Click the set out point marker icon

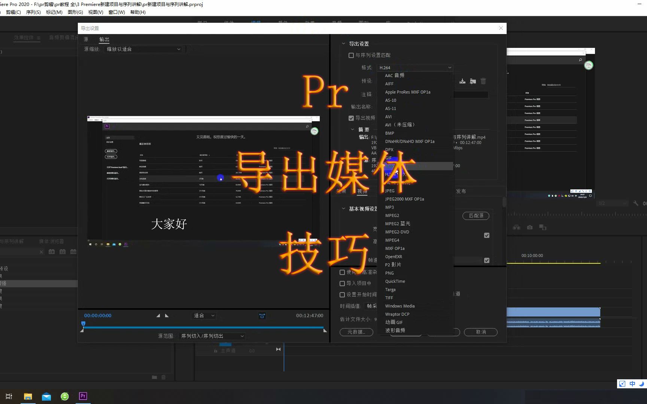point(167,316)
